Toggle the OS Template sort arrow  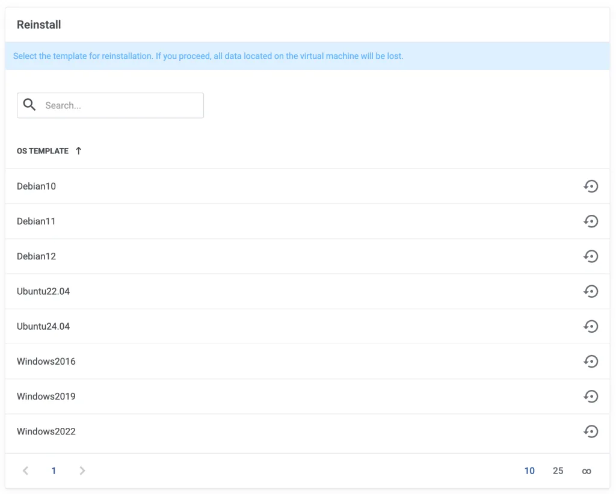coord(79,151)
